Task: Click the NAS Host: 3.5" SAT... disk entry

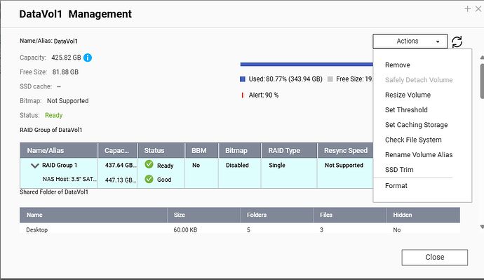Action: click(69, 179)
